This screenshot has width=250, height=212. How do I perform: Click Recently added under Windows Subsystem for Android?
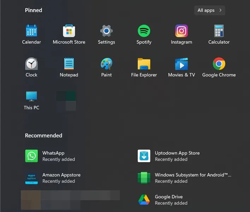pos(171,181)
